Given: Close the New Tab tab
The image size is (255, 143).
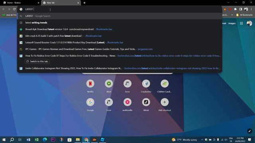Looking at the screenshot, I should [78, 3].
